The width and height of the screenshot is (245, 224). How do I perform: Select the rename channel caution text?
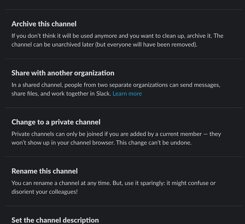pyautogui.click(x=113, y=187)
